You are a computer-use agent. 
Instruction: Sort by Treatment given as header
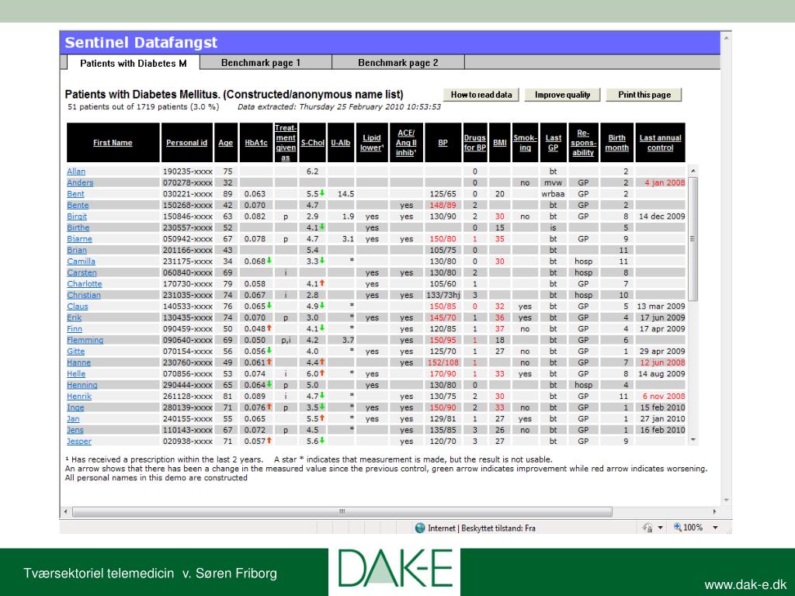click(x=286, y=143)
